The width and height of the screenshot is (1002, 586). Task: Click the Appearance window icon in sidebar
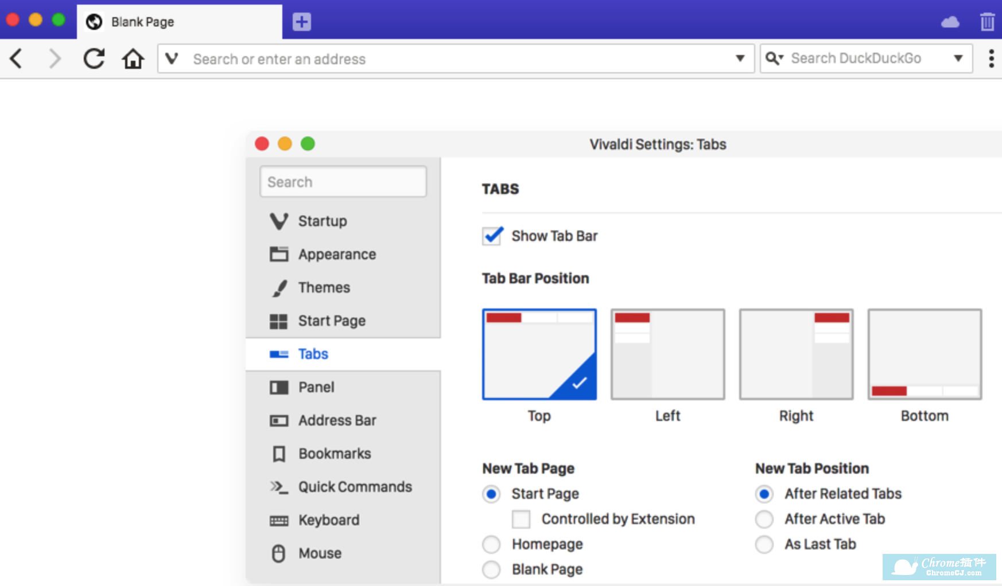[x=279, y=254]
